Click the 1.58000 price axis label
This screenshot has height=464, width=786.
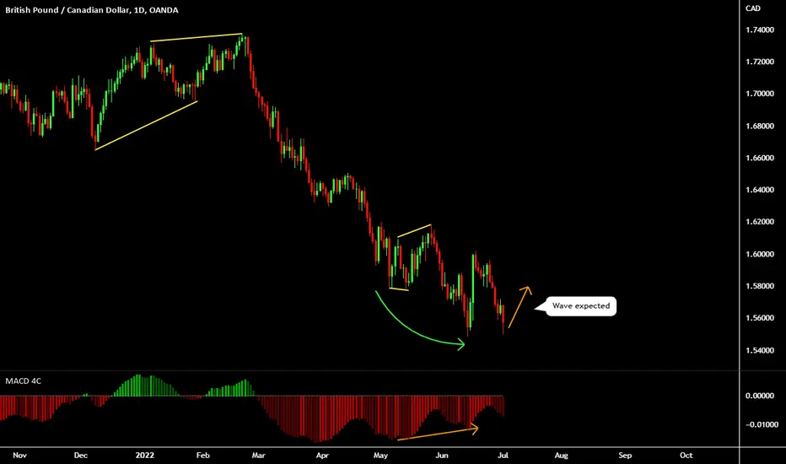[760, 286]
